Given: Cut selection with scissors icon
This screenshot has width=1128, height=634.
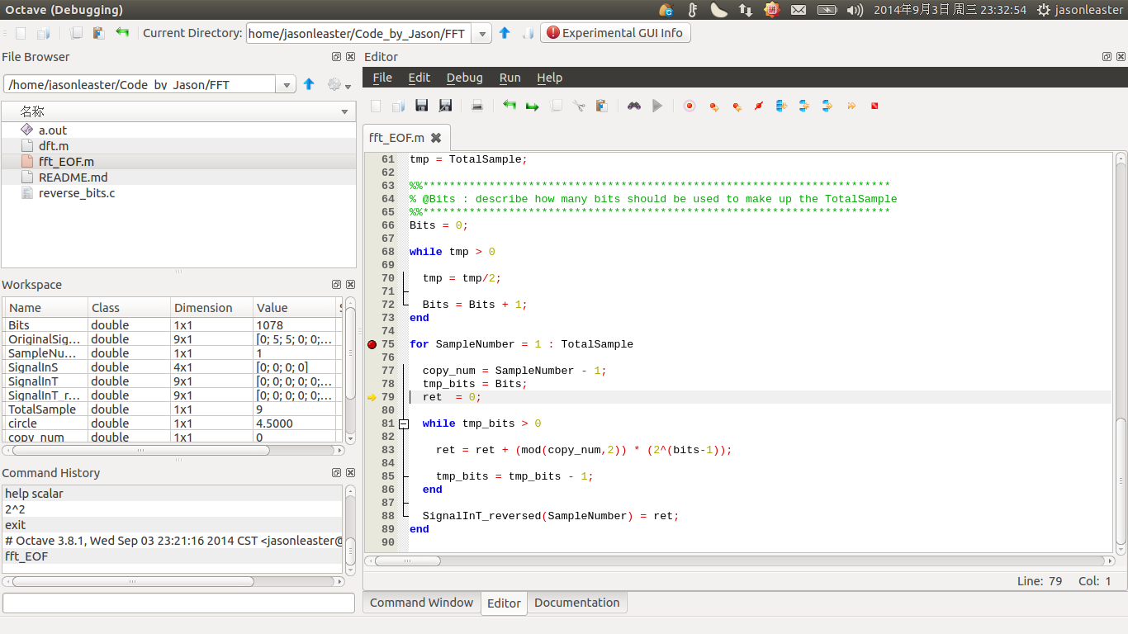Looking at the screenshot, I should [x=579, y=106].
